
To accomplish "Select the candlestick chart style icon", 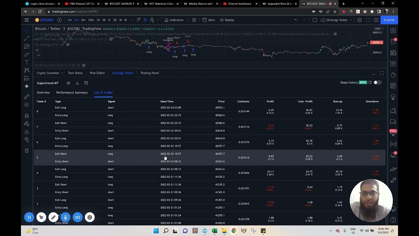I will click(x=145, y=20).
